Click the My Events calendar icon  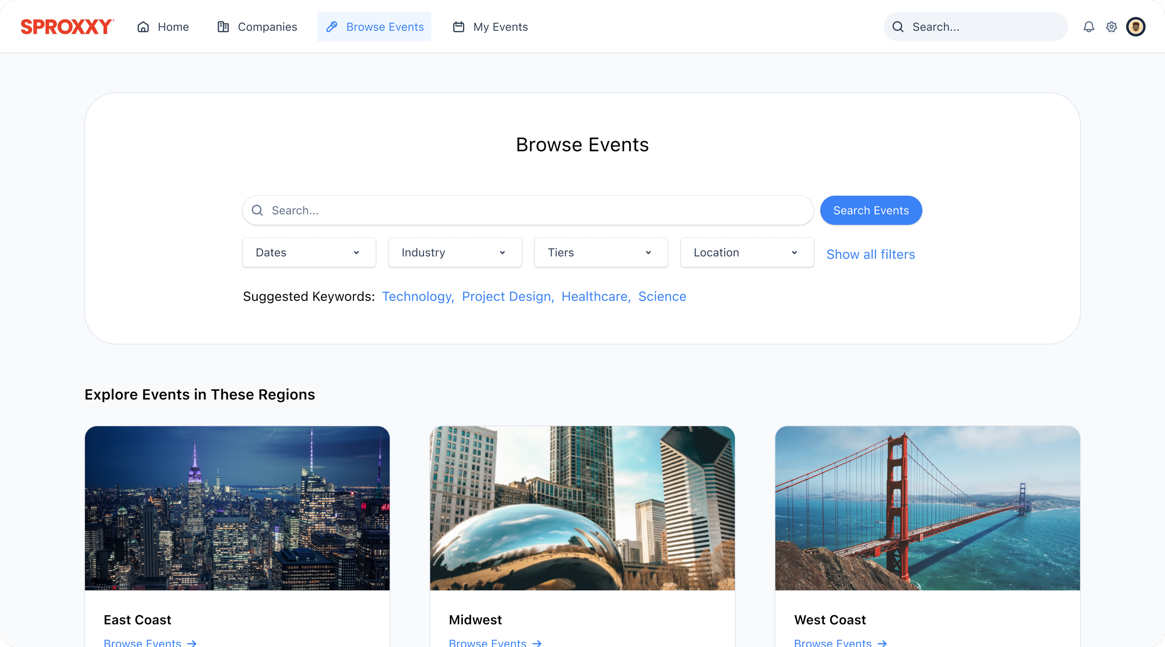coord(459,27)
